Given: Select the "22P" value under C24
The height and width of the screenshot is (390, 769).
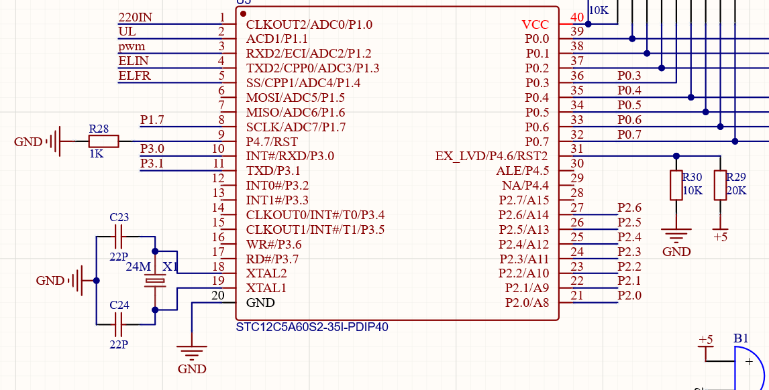Looking at the screenshot, I should (119, 344).
